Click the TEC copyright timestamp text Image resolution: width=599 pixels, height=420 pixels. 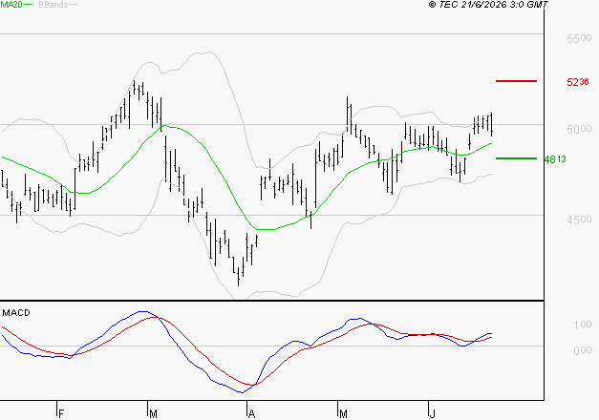point(488,4)
